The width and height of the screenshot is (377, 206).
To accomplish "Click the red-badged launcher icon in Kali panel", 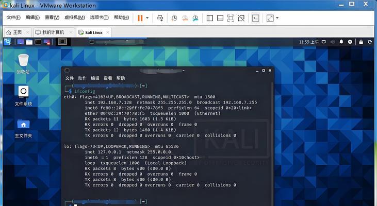I will click(x=46, y=42).
